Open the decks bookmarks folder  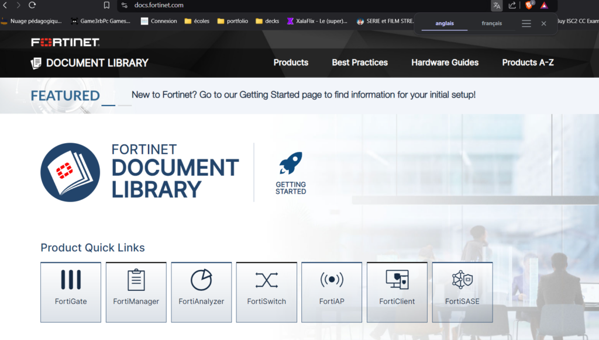click(x=267, y=21)
